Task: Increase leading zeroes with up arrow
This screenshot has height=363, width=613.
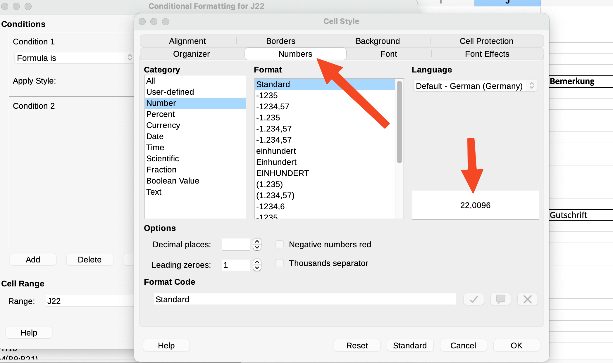Action: point(257,262)
